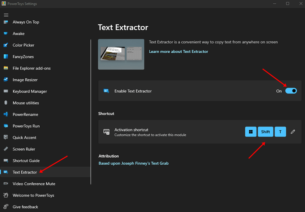Click the Shift key shortcut button
The width and height of the screenshot is (305, 212).
(265, 132)
